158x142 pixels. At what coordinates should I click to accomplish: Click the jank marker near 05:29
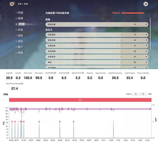pos(60,122)
